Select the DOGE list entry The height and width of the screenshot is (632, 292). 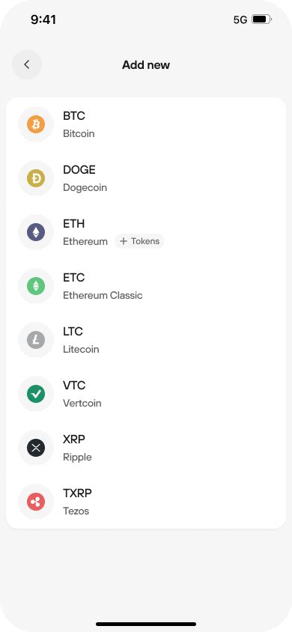click(146, 178)
